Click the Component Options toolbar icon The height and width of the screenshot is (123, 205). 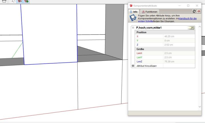point(20,1)
